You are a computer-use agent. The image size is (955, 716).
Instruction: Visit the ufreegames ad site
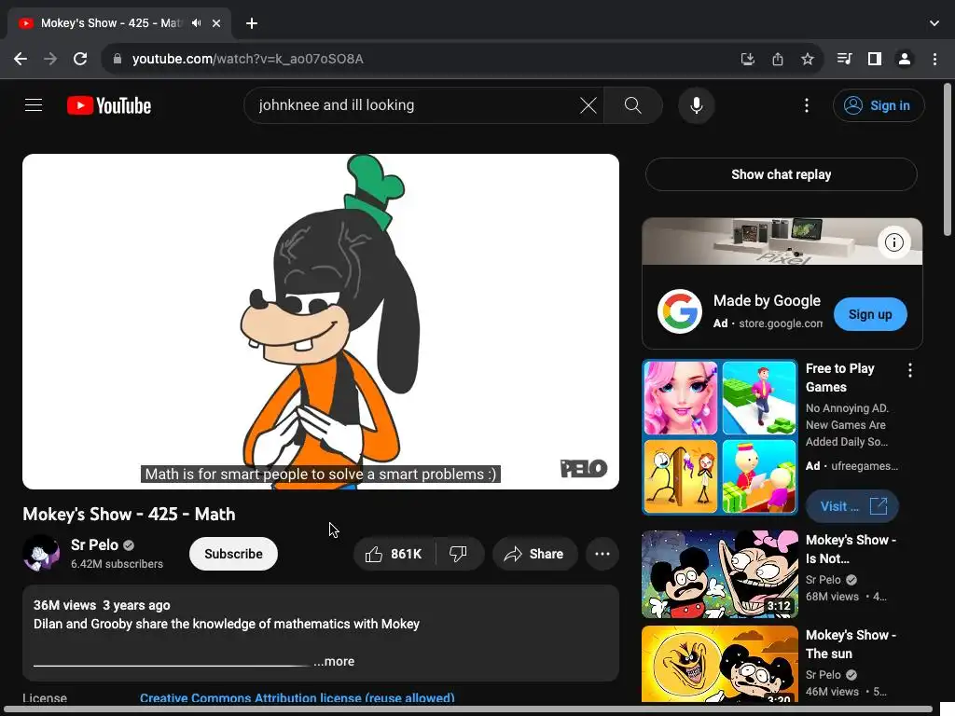pyautogui.click(x=851, y=506)
